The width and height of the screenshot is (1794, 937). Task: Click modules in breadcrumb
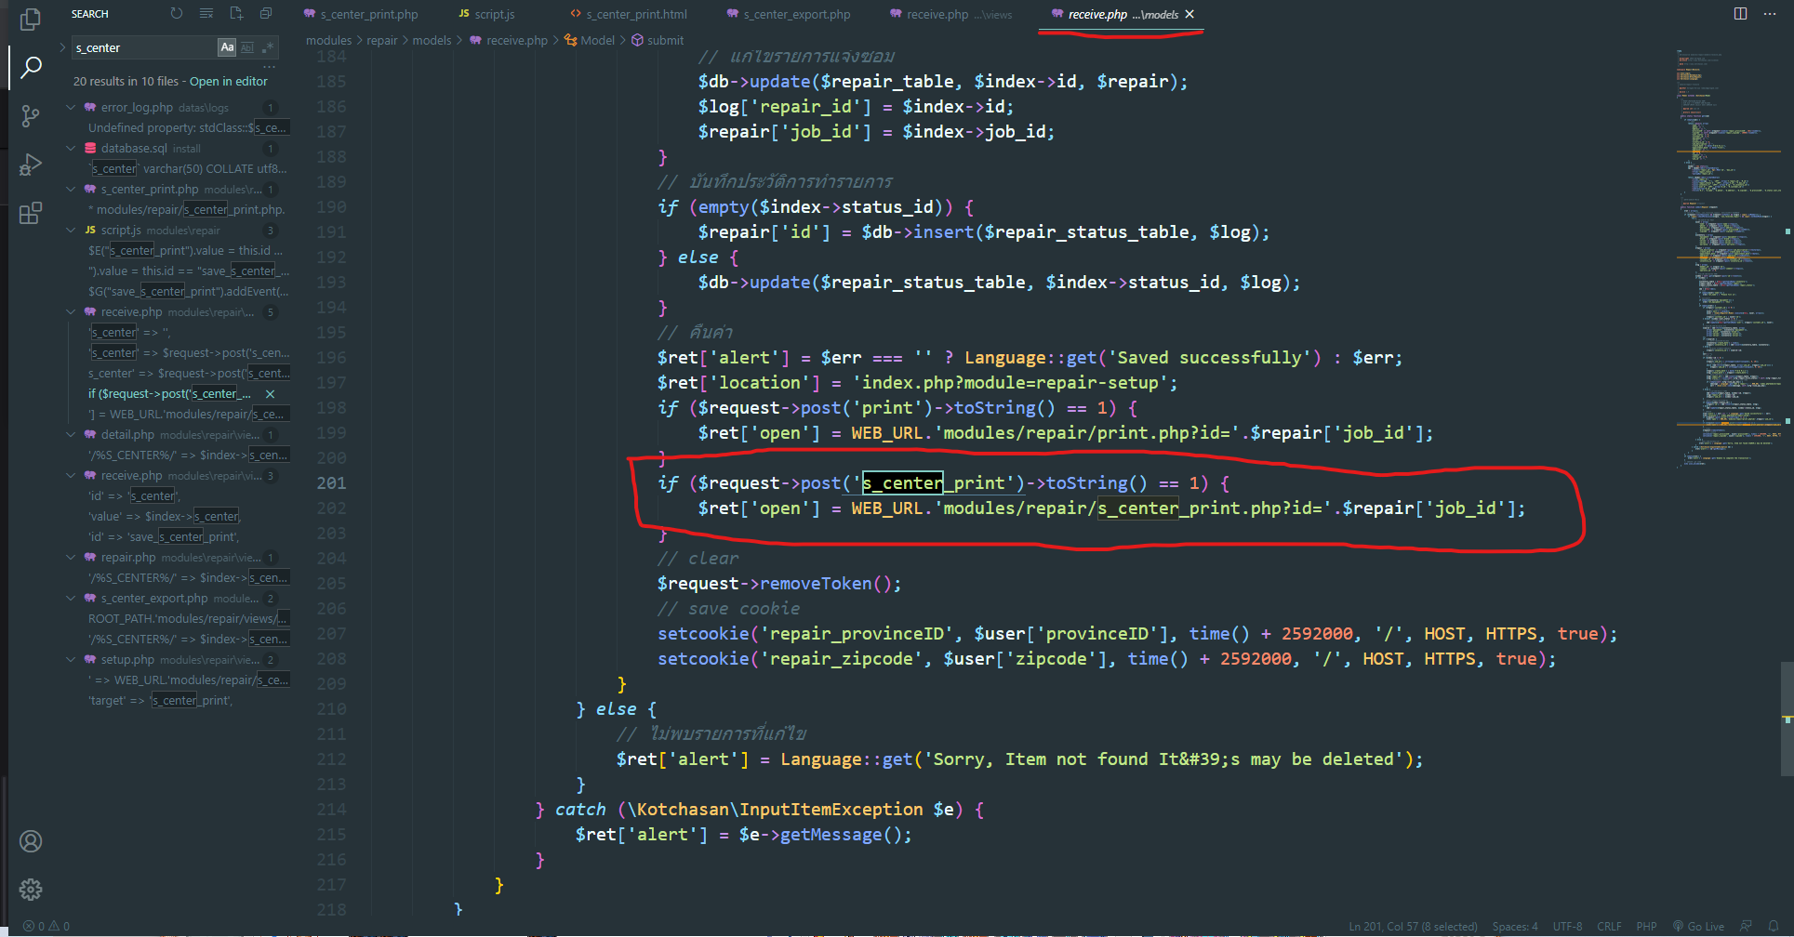tap(329, 40)
